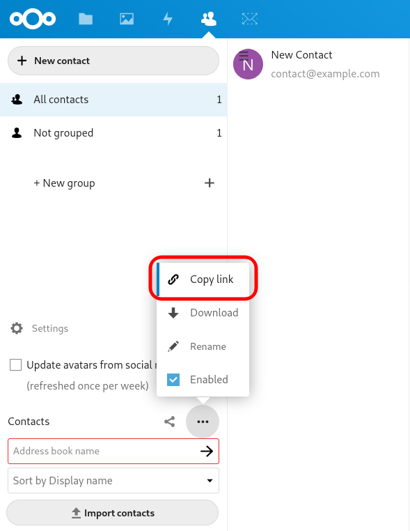Click the Import contacts button
The image size is (410, 531).
[x=113, y=513]
